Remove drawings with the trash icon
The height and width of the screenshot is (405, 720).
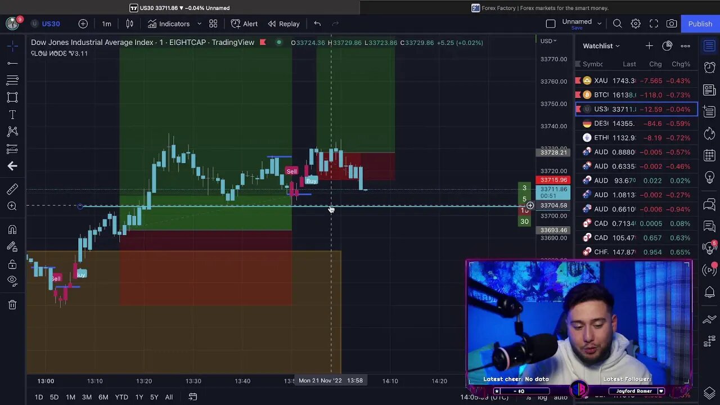point(12,304)
